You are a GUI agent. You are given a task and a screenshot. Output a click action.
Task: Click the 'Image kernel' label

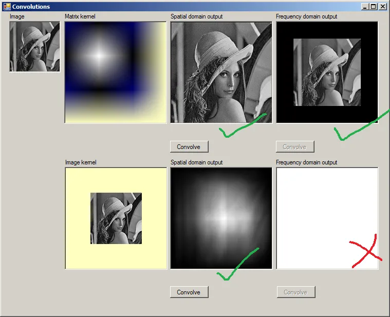click(81, 162)
